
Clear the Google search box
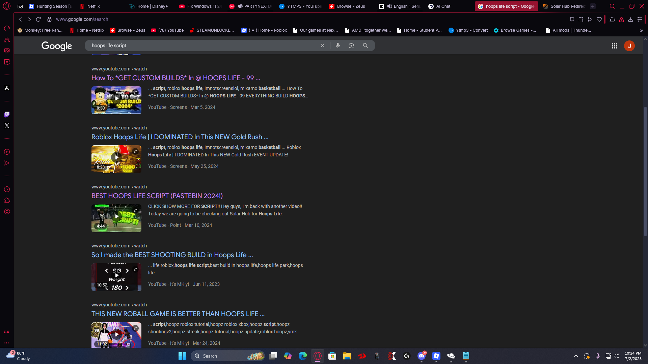pos(323,45)
